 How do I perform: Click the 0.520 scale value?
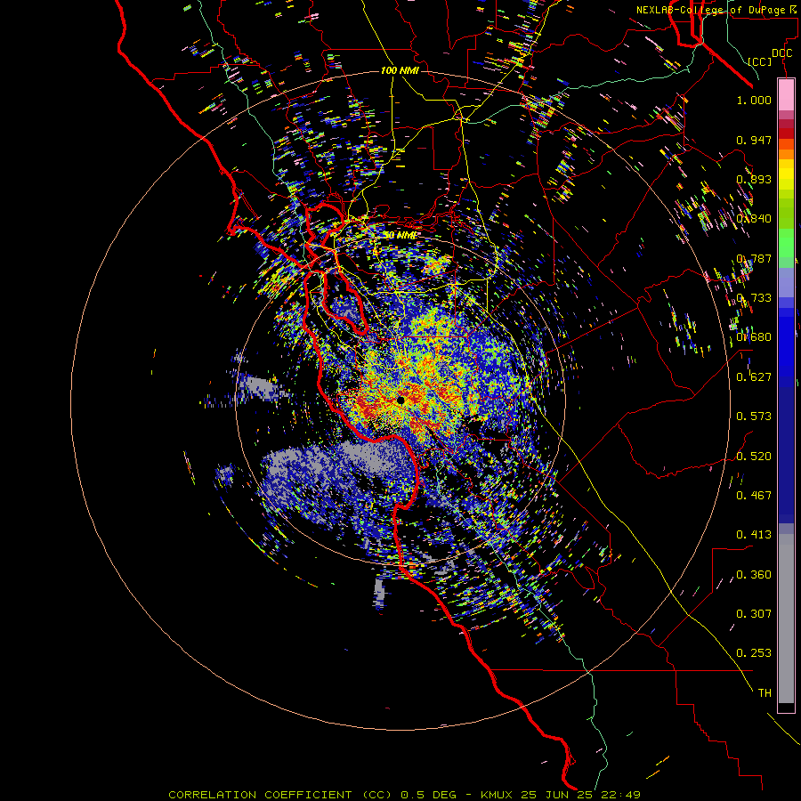coord(754,457)
